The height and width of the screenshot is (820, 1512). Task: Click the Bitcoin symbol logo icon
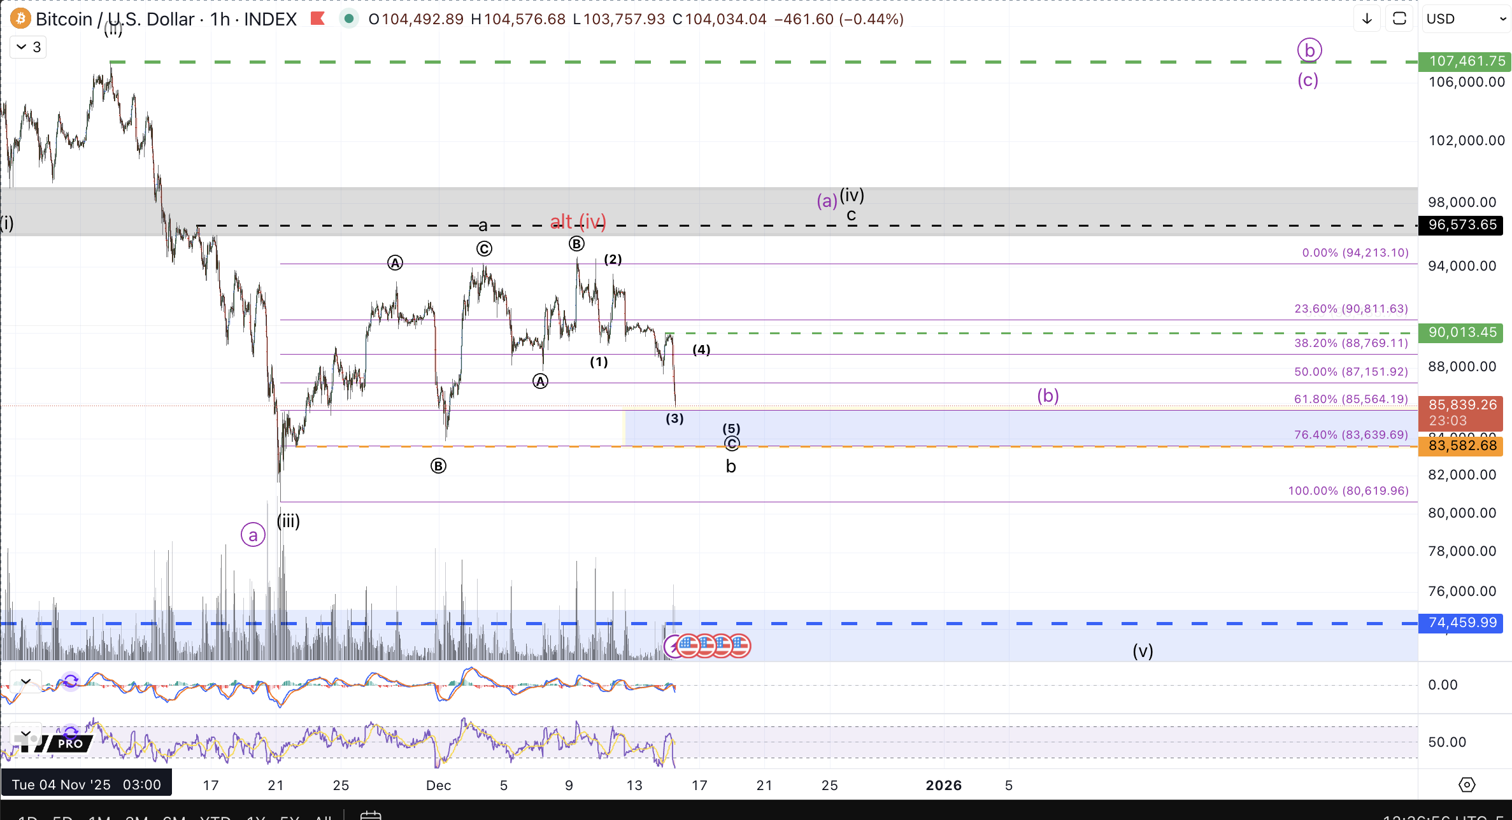(x=20, y=19)
